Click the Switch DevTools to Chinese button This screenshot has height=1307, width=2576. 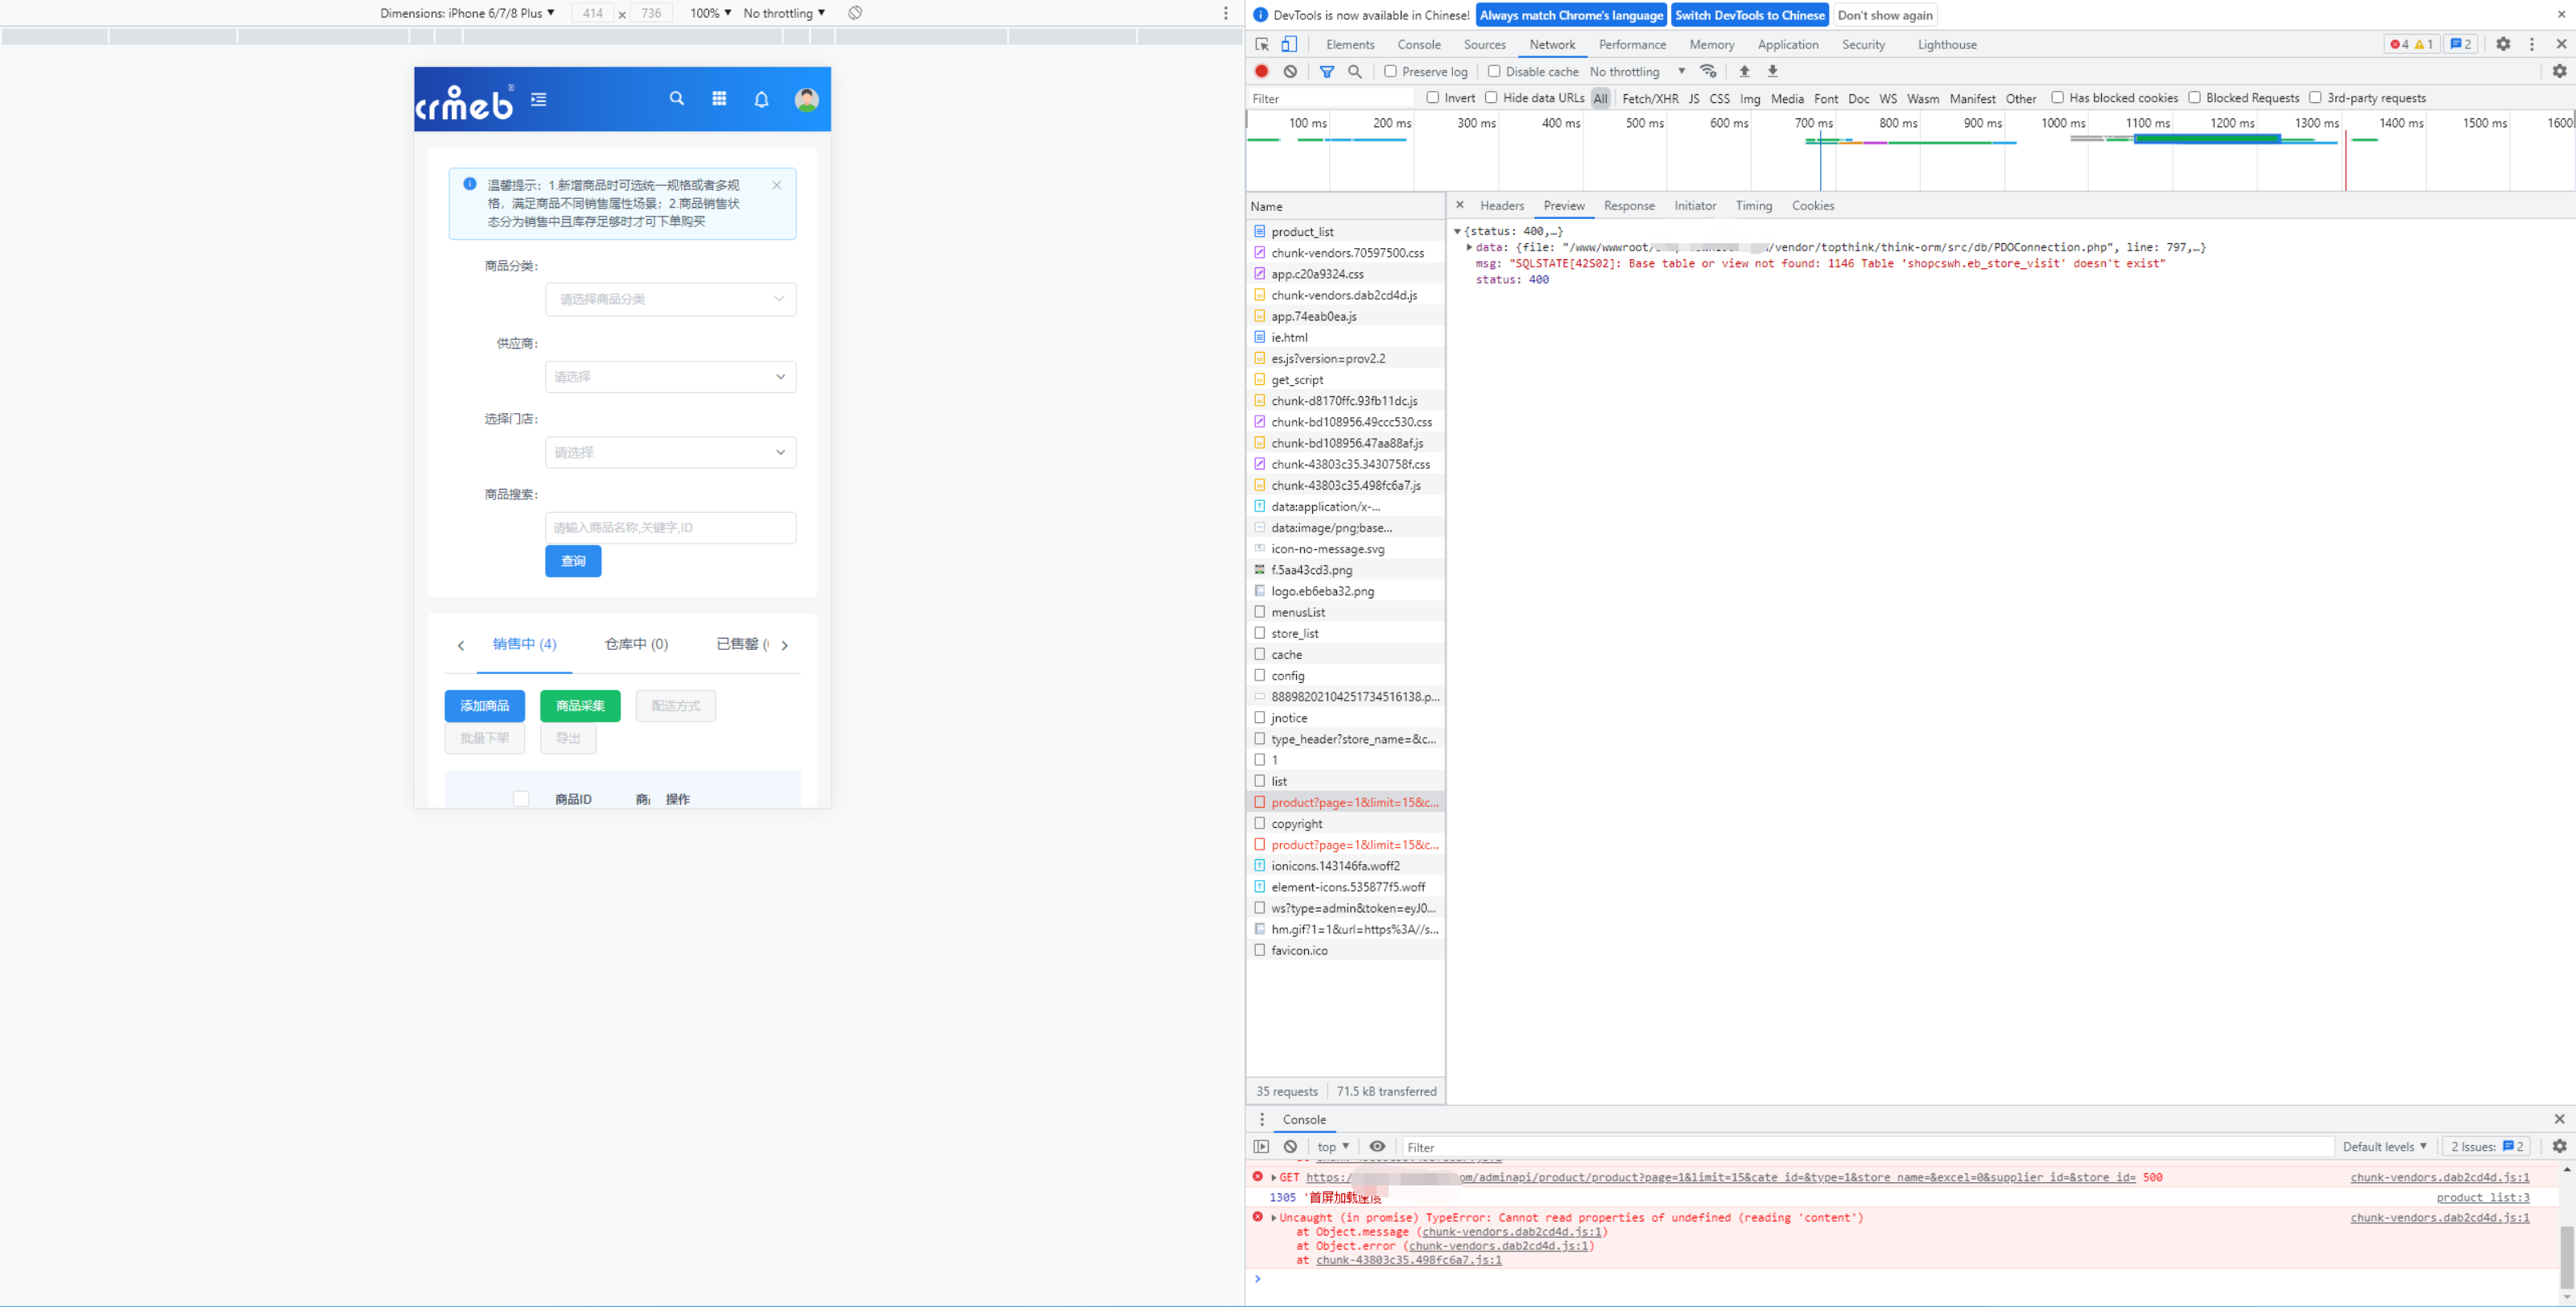1749,15
